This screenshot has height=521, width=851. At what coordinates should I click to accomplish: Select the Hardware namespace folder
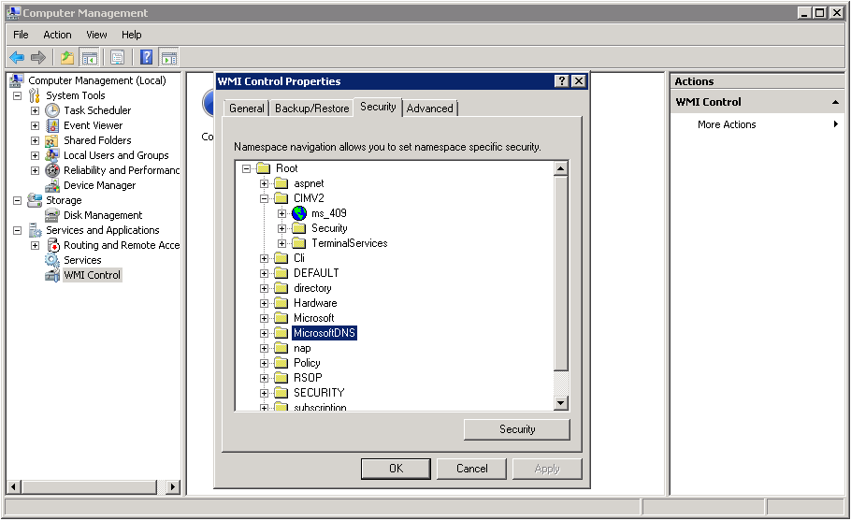click(315, 303)
